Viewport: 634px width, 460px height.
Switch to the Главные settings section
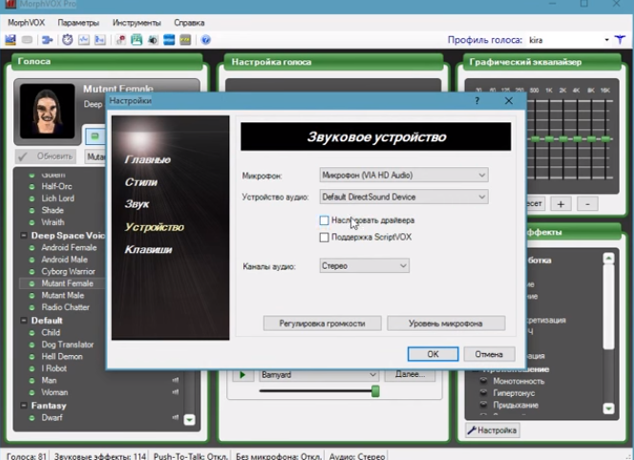[x=148, y=159]
